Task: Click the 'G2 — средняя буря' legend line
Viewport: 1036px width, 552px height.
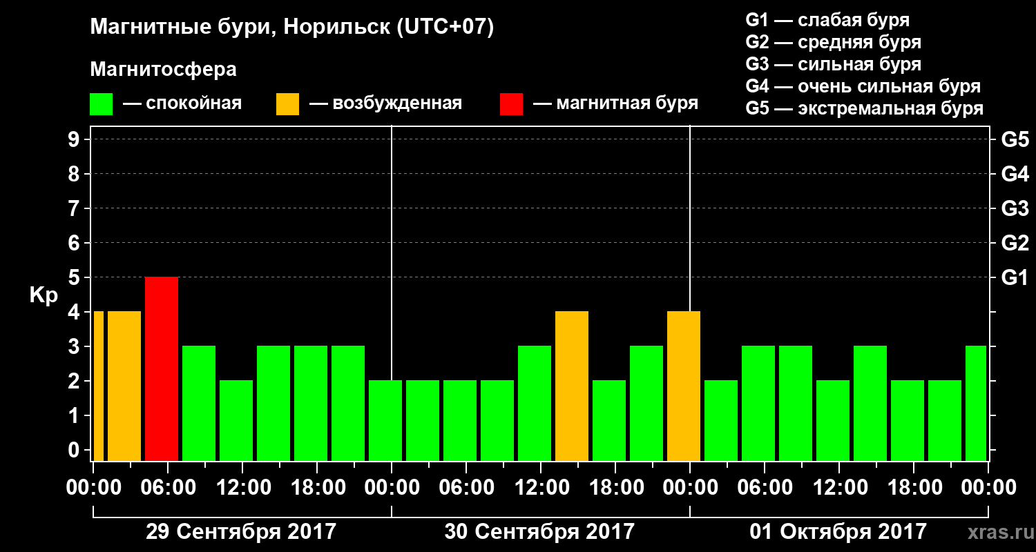Action: [833, 42]
